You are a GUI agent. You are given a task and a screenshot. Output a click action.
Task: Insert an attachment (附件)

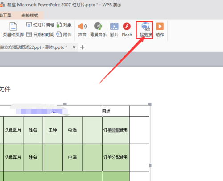tap(64, 35)
